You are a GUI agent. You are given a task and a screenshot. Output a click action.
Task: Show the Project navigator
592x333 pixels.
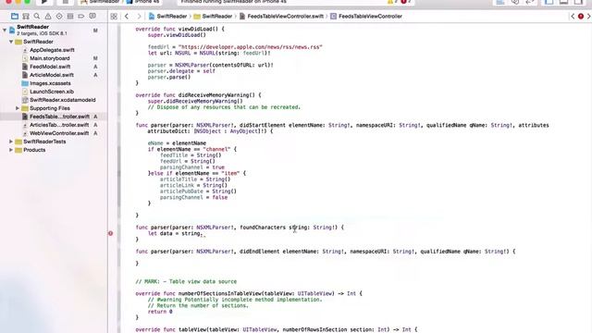15,17
